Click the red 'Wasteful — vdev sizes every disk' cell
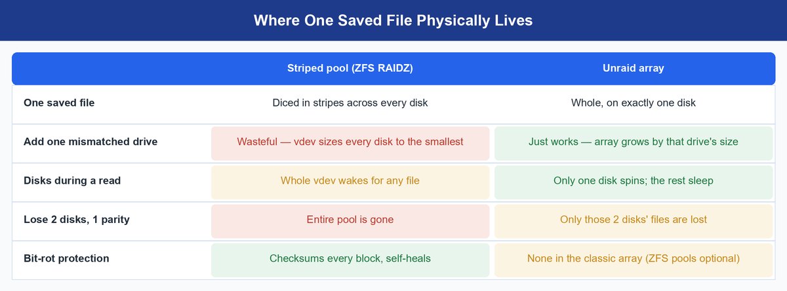This screenshot has height=291, width=787. pos(350,143)
